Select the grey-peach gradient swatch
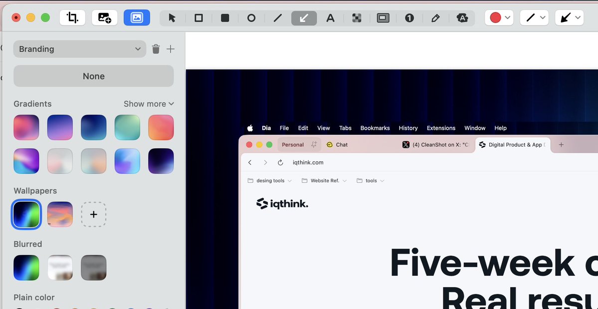 93,161
